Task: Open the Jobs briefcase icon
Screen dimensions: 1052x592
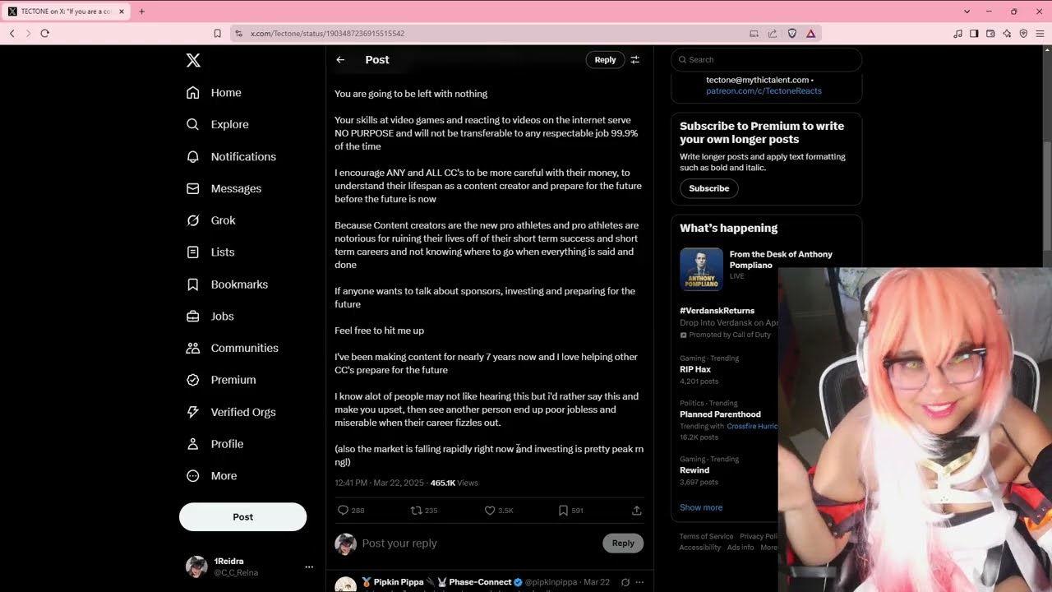Action: (x=193, y=316)
